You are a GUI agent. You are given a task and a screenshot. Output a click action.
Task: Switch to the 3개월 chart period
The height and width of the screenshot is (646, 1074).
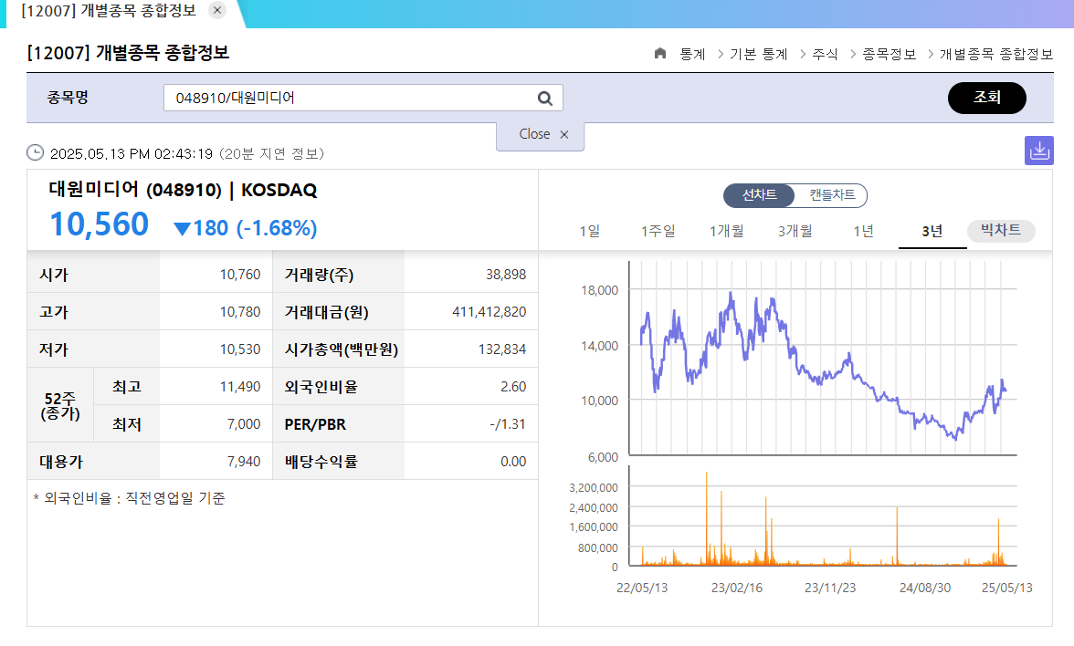[x=794, y=231]
